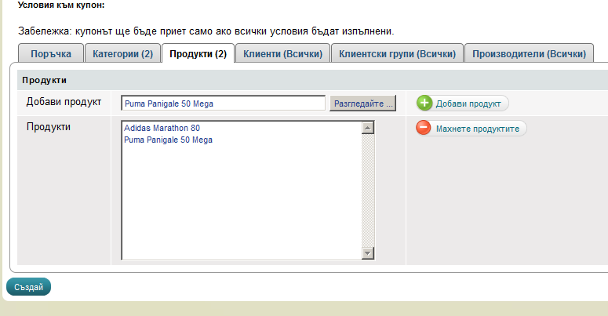The image size is (608, 316).
Task: Click the product list scroll-up arrow
Action: (368, 128)
